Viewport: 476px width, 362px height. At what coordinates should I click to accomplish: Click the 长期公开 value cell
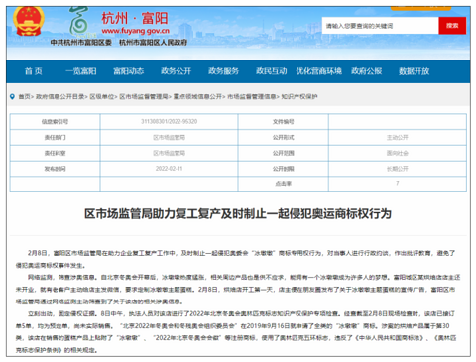(x=398, y=169)
